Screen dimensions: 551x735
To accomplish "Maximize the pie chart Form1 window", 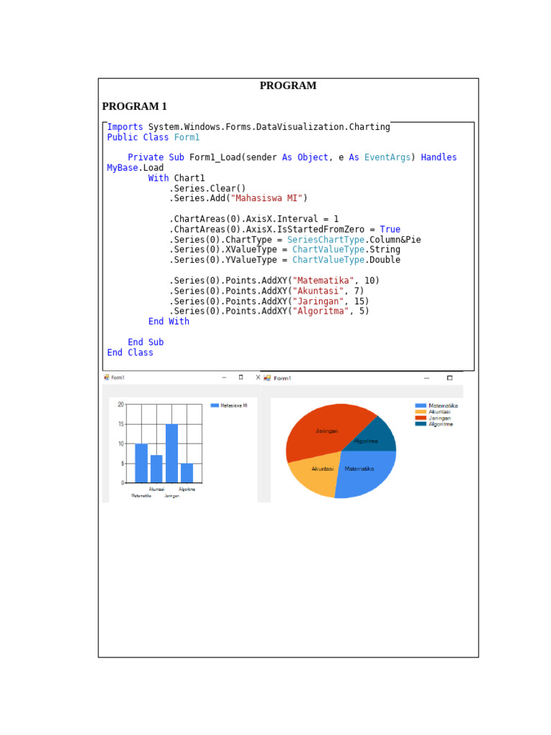I will [450, 378].
